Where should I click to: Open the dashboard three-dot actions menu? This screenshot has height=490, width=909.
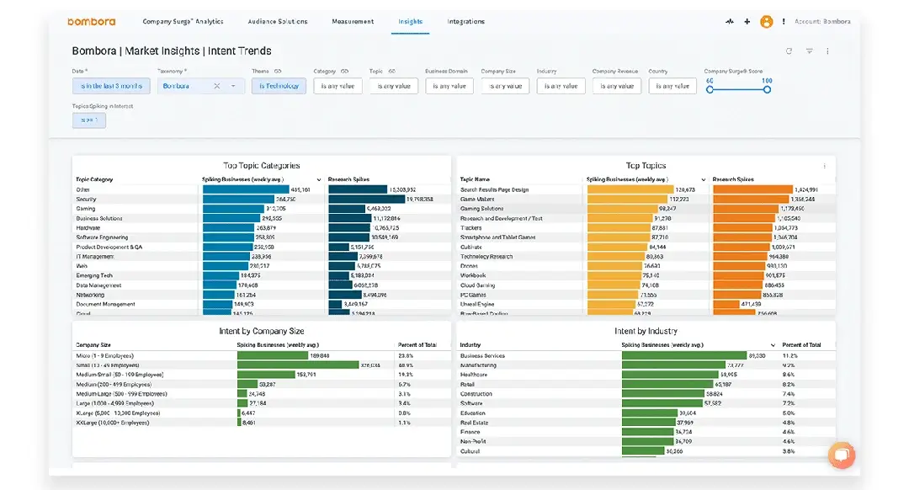pyautogui.click(x=827, y=51)
